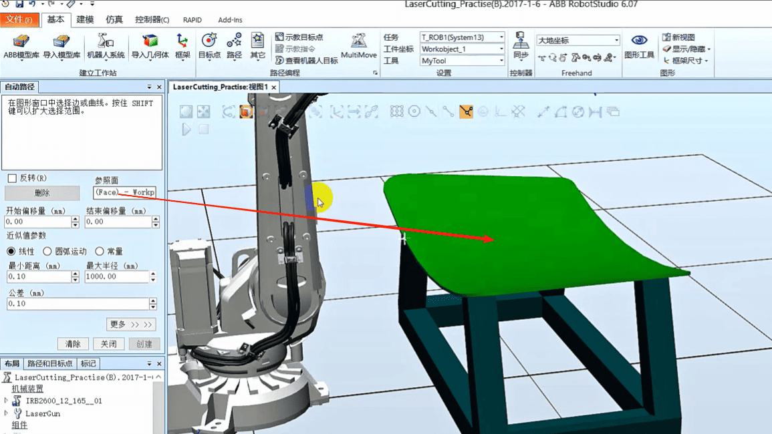Open the 路径 path menu
772x434 pixels.
click(x=235, y=46)
